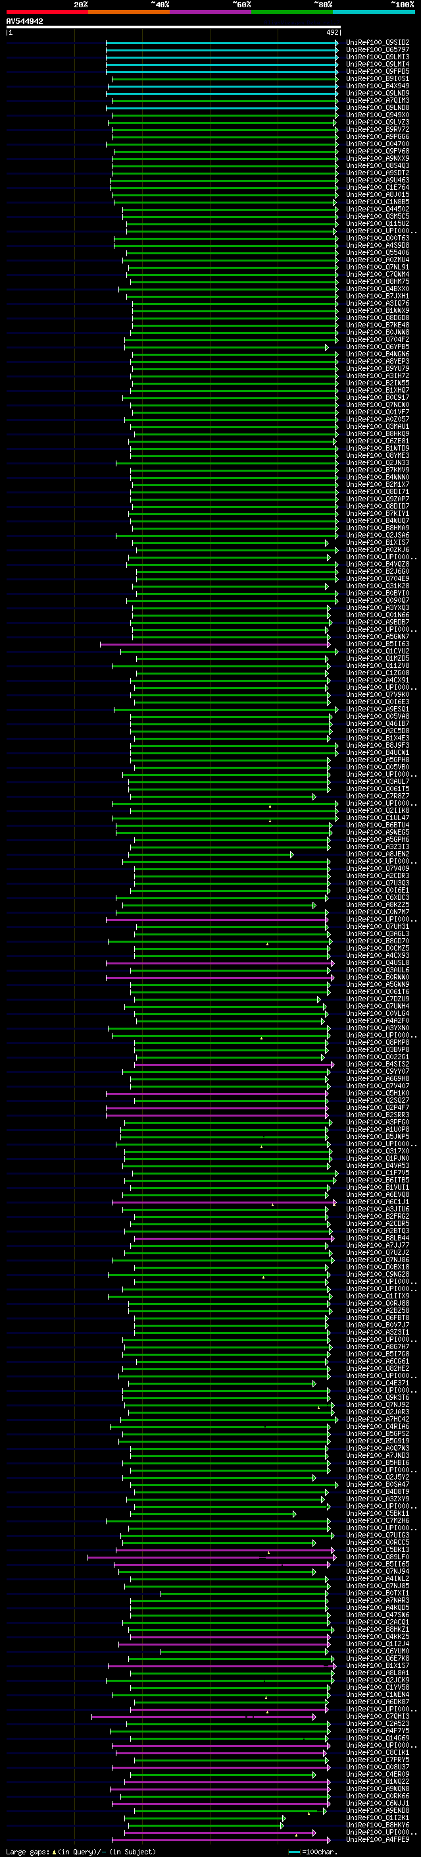421x1857 pixels.
Task: Select hit label UniRef100_B4WGN6
Action: [378, 354]
